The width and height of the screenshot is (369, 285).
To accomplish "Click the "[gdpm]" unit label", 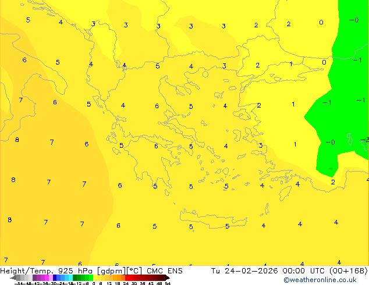I will coord(112,271).
